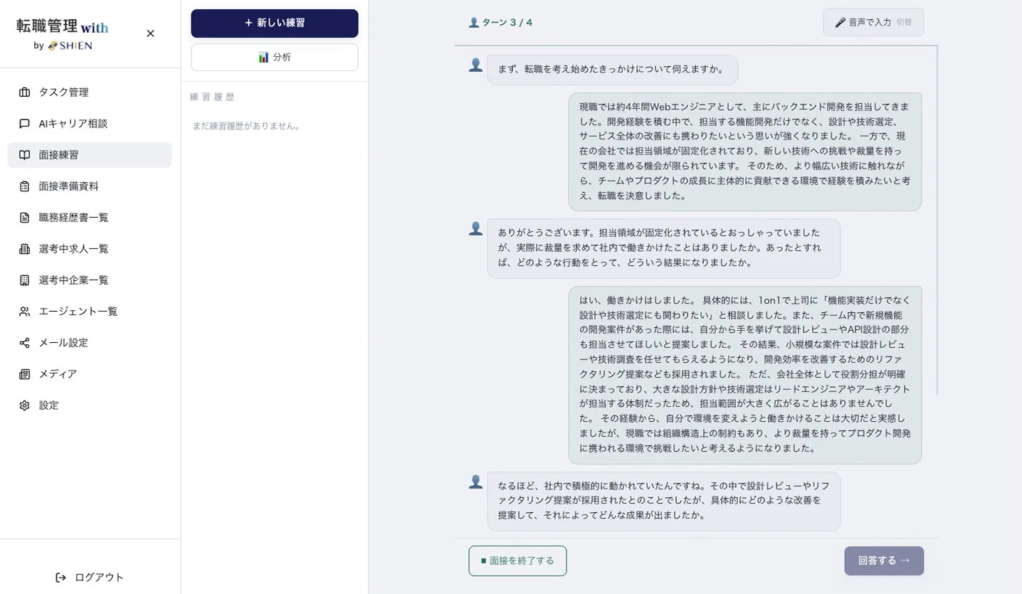The image size is (1022, 594).
Task: Click the building icon for 選考中求人一覧
Action: (25, 249)
